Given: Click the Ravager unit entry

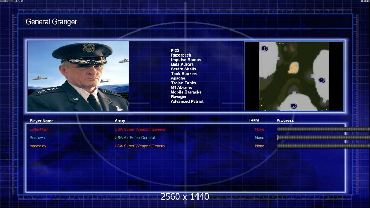Looking at the screenshot, I should pyautogui.click(x=179, y=97).
